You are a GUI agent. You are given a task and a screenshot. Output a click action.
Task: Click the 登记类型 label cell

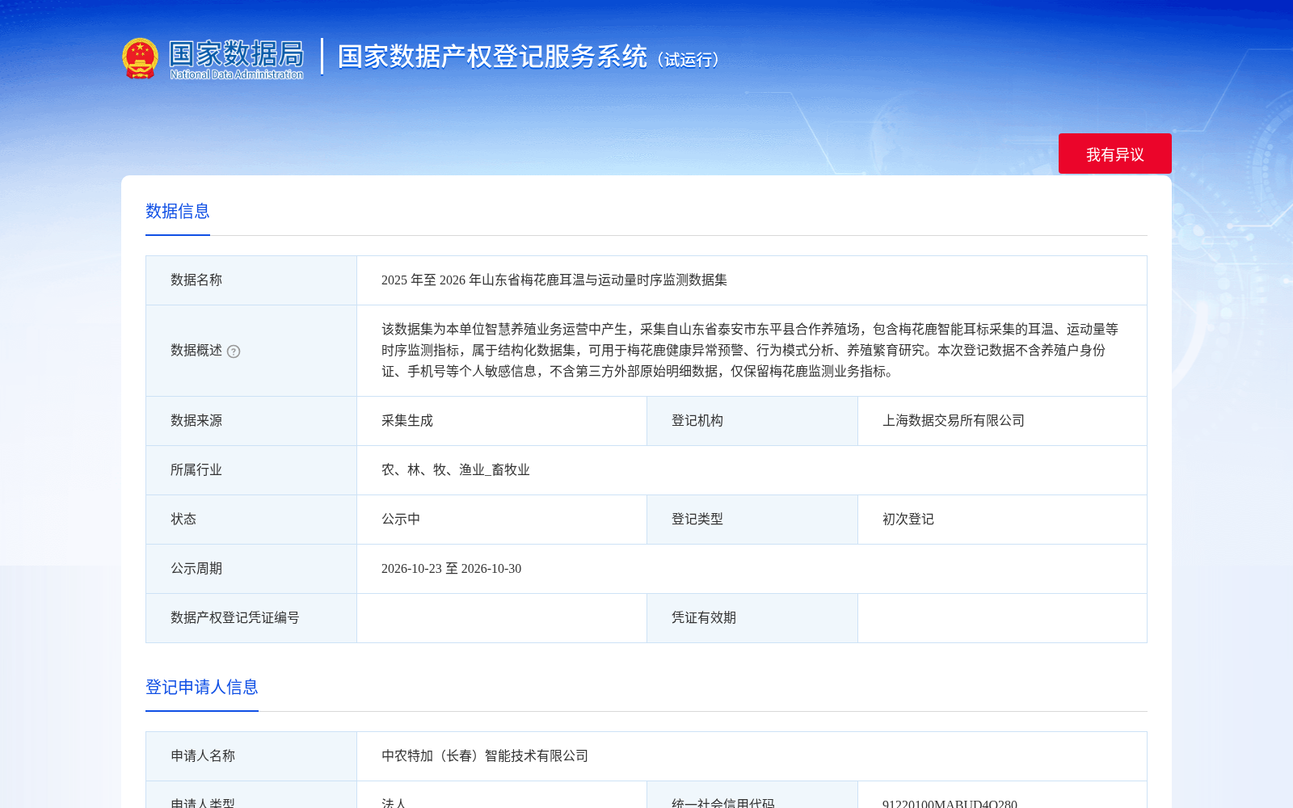752,520
